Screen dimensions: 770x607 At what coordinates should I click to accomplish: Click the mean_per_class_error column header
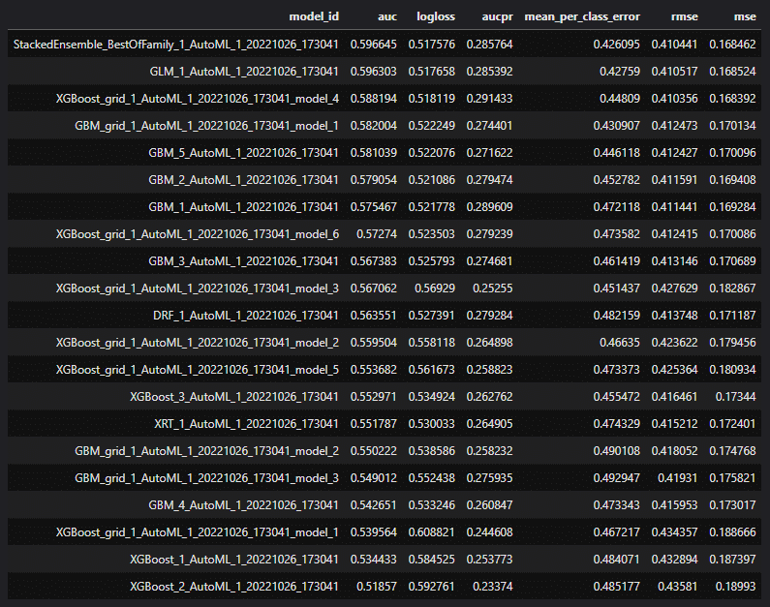(582, 17)
